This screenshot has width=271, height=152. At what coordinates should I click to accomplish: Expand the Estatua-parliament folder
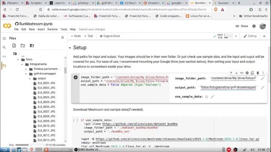[26, 69]
